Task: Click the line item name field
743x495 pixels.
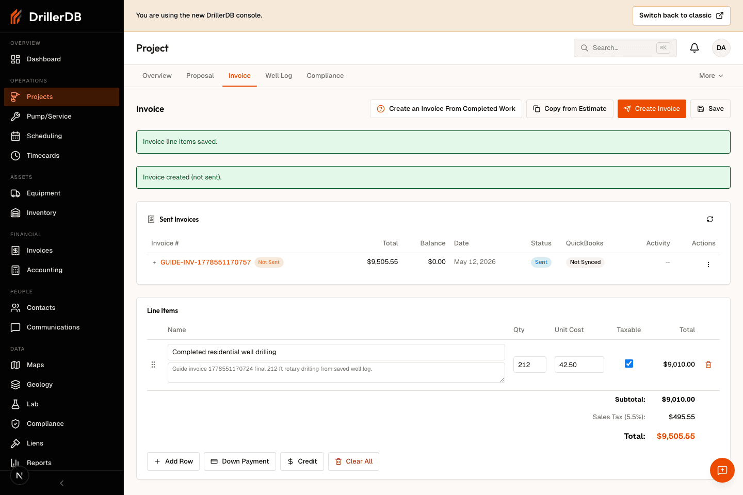Action: click(x=336, y=352)
